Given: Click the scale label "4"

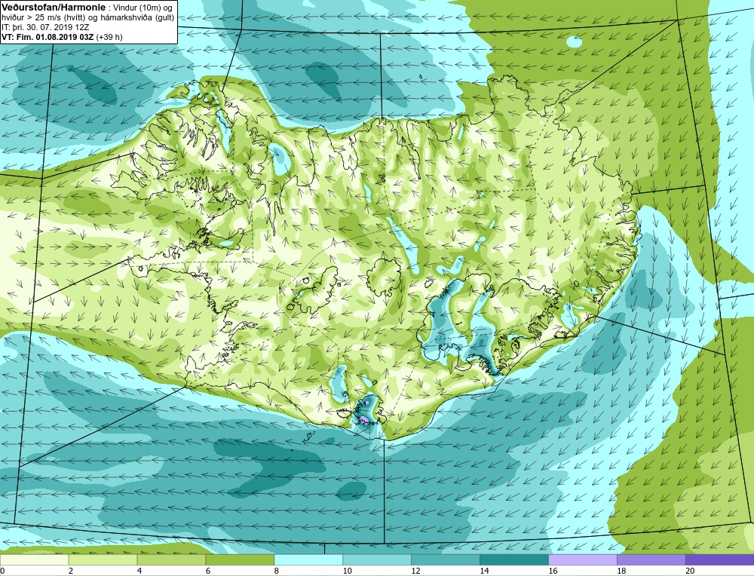Looking at the screenshot, I should click(x=139, y=571).
